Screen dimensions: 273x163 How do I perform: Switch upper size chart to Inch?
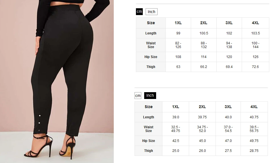[x=152, y=12]
